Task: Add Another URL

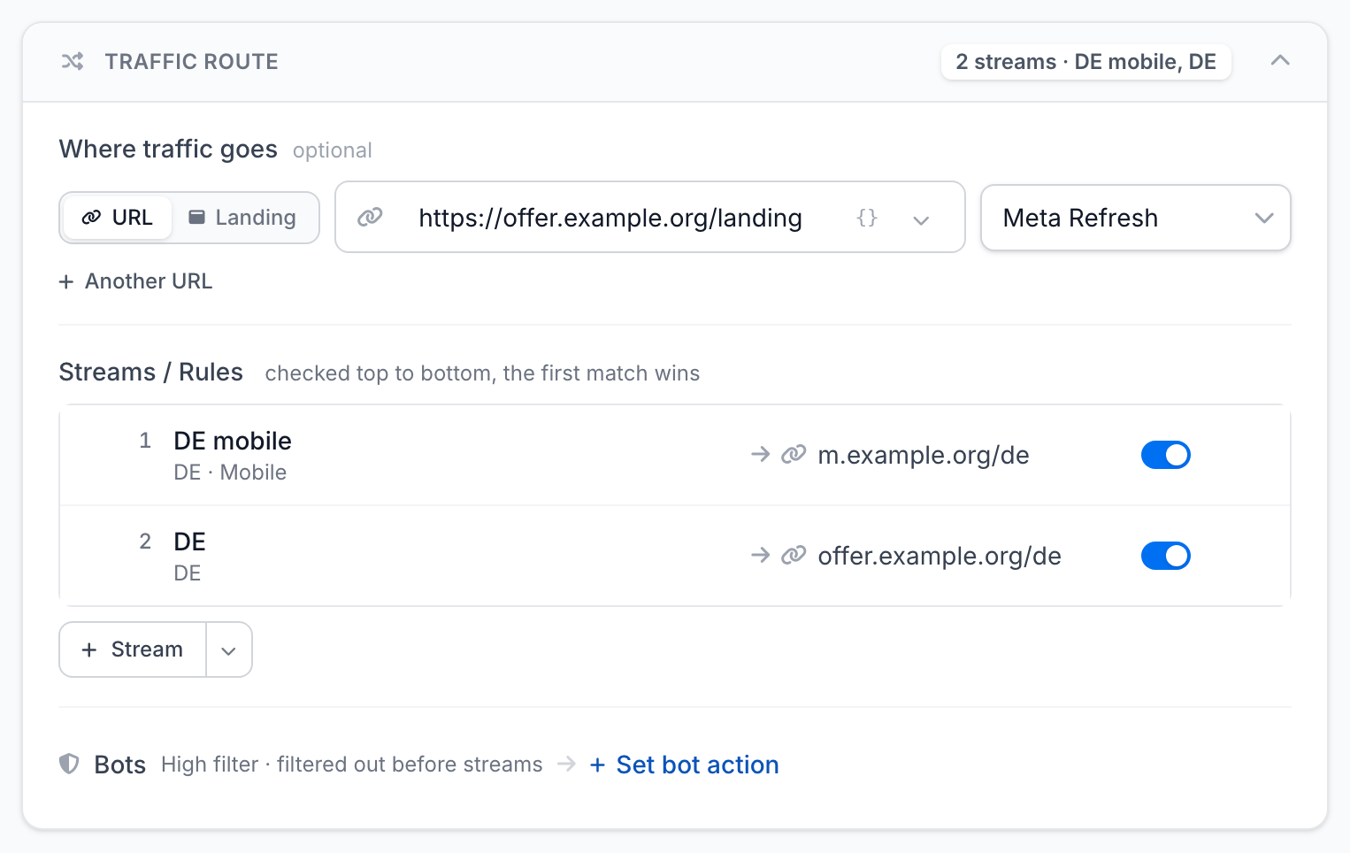Action: click(x=136, y=281)
